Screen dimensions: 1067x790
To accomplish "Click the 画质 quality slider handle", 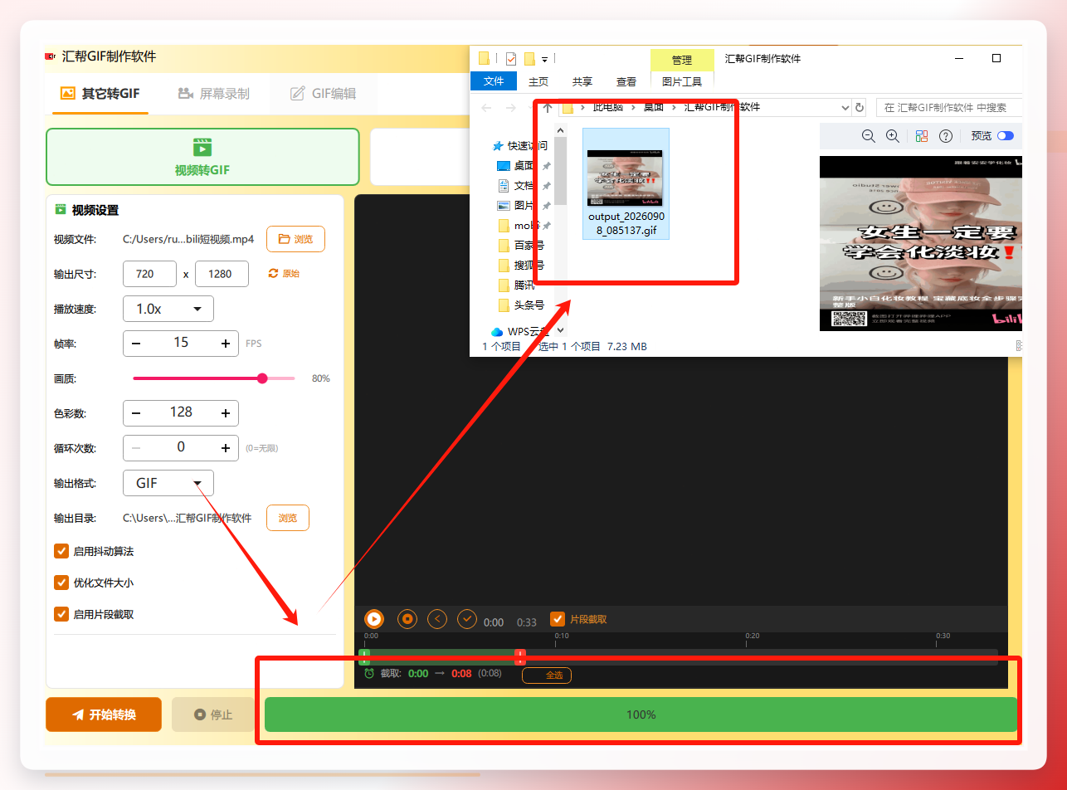I will (x=262, y=378).
